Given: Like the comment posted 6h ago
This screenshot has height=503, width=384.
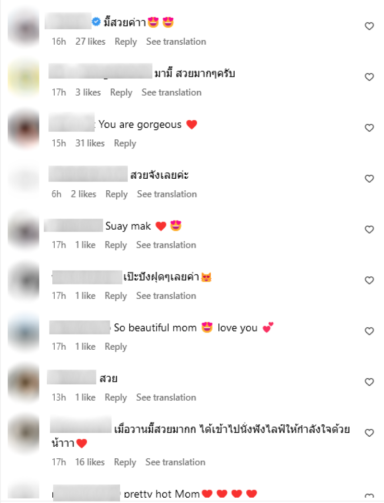Looking at the screenshot, I should coord(369,179).
